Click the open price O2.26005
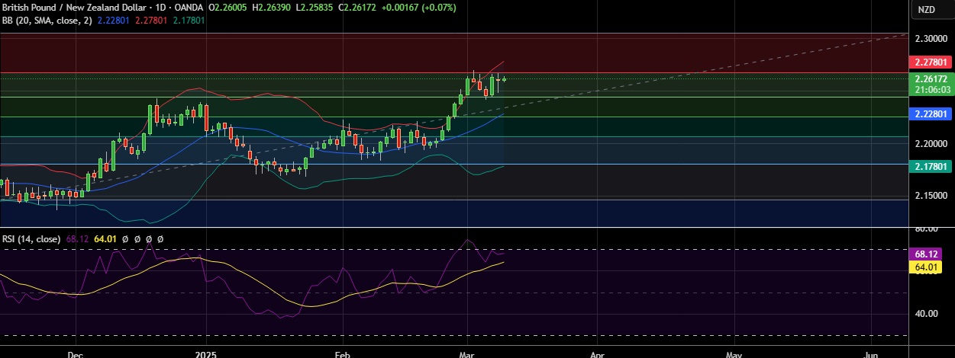Image resolution: width=955 pixels, height=358 pixels. point(228,8)
